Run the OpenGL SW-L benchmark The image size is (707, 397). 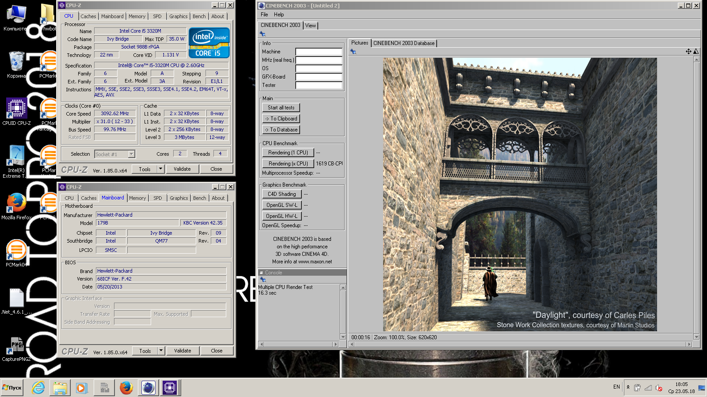pos(282,205)
